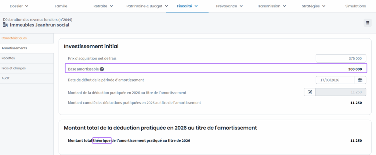This screenshot has height=155, width=376.
Task: Click the building icon next to Immeubles Jeanbrun
Action: coord(6,25)
